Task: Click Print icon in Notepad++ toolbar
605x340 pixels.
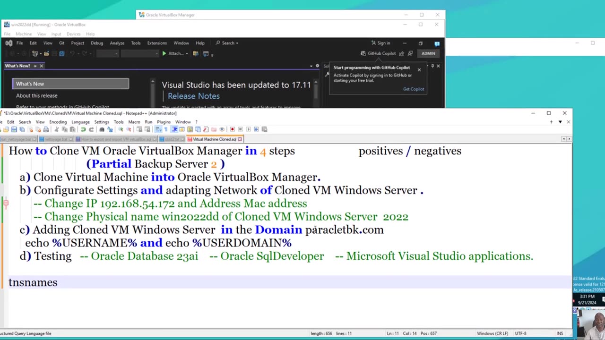Action: (x=46, y=129)
